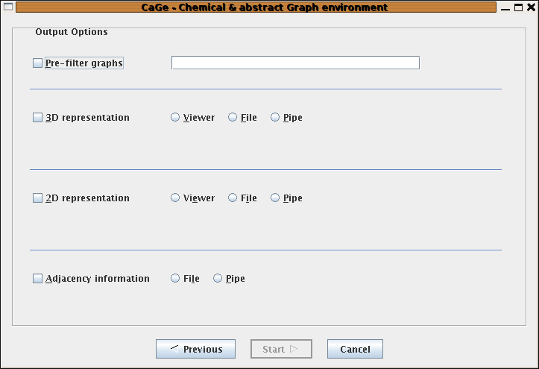Focus the pre-filter graphs text field
539x369 pixels.
[296, 63]
